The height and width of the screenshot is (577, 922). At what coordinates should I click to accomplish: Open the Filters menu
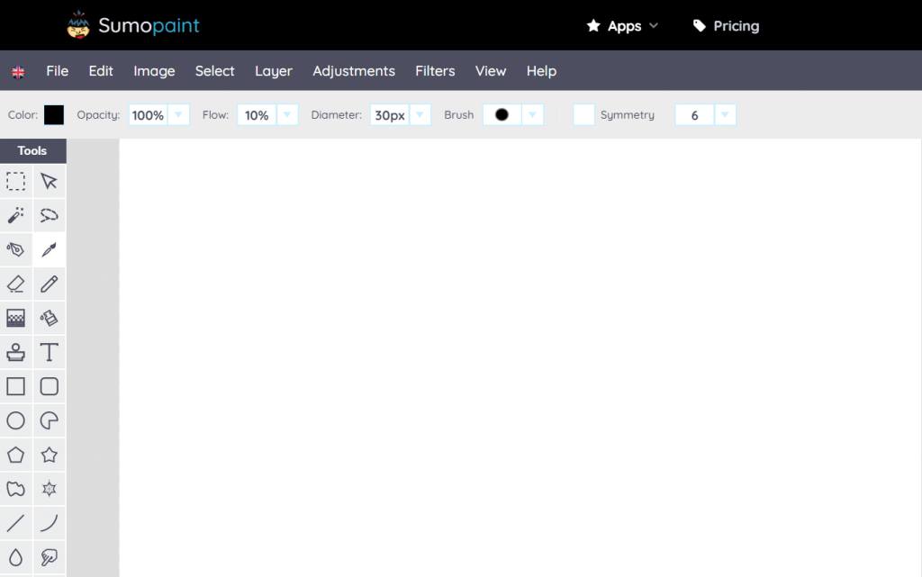coord(435,71)
